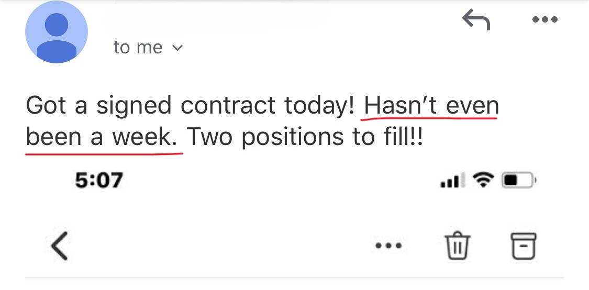Tap the 5:07 clock in status bar
The image size is (589, 290).
[x=98, y=181]
